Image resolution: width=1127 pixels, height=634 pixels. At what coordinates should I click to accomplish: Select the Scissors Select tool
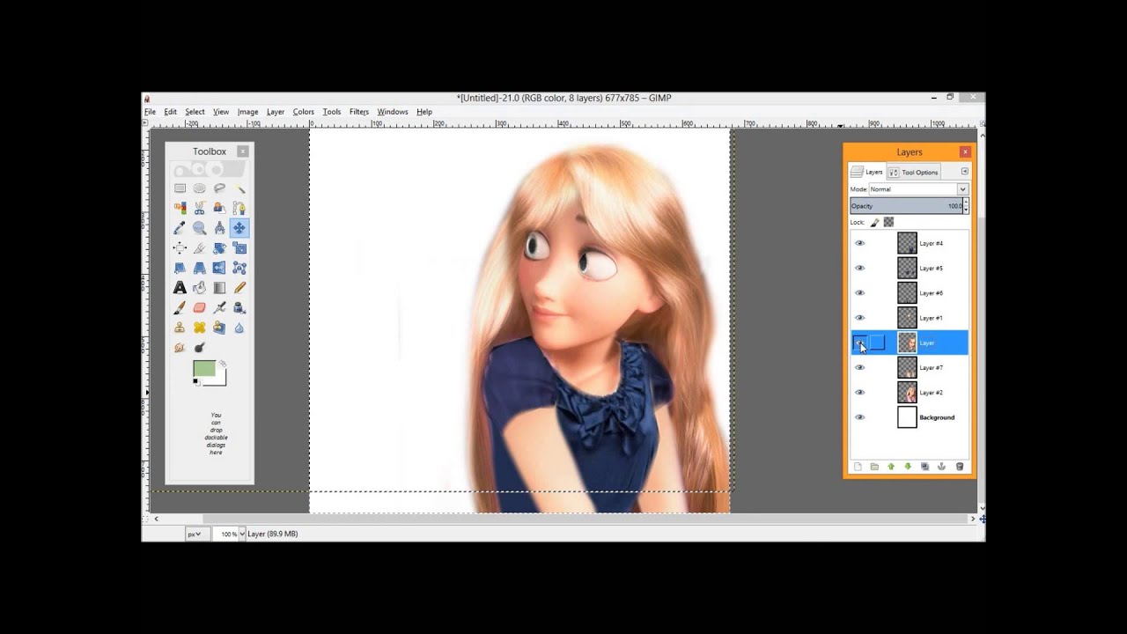pos(200,208)
